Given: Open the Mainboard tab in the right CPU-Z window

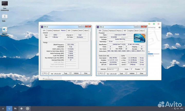Looking at the screenshot, I should (x=112, y=31).
